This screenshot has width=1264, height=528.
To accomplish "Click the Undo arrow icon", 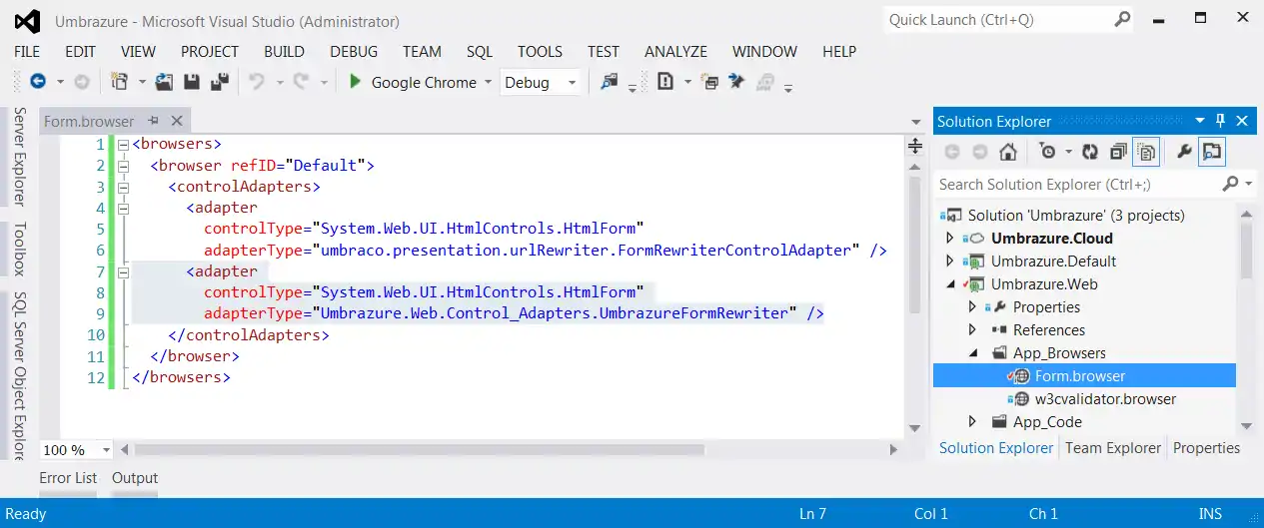I will click(x=257, y=82).
